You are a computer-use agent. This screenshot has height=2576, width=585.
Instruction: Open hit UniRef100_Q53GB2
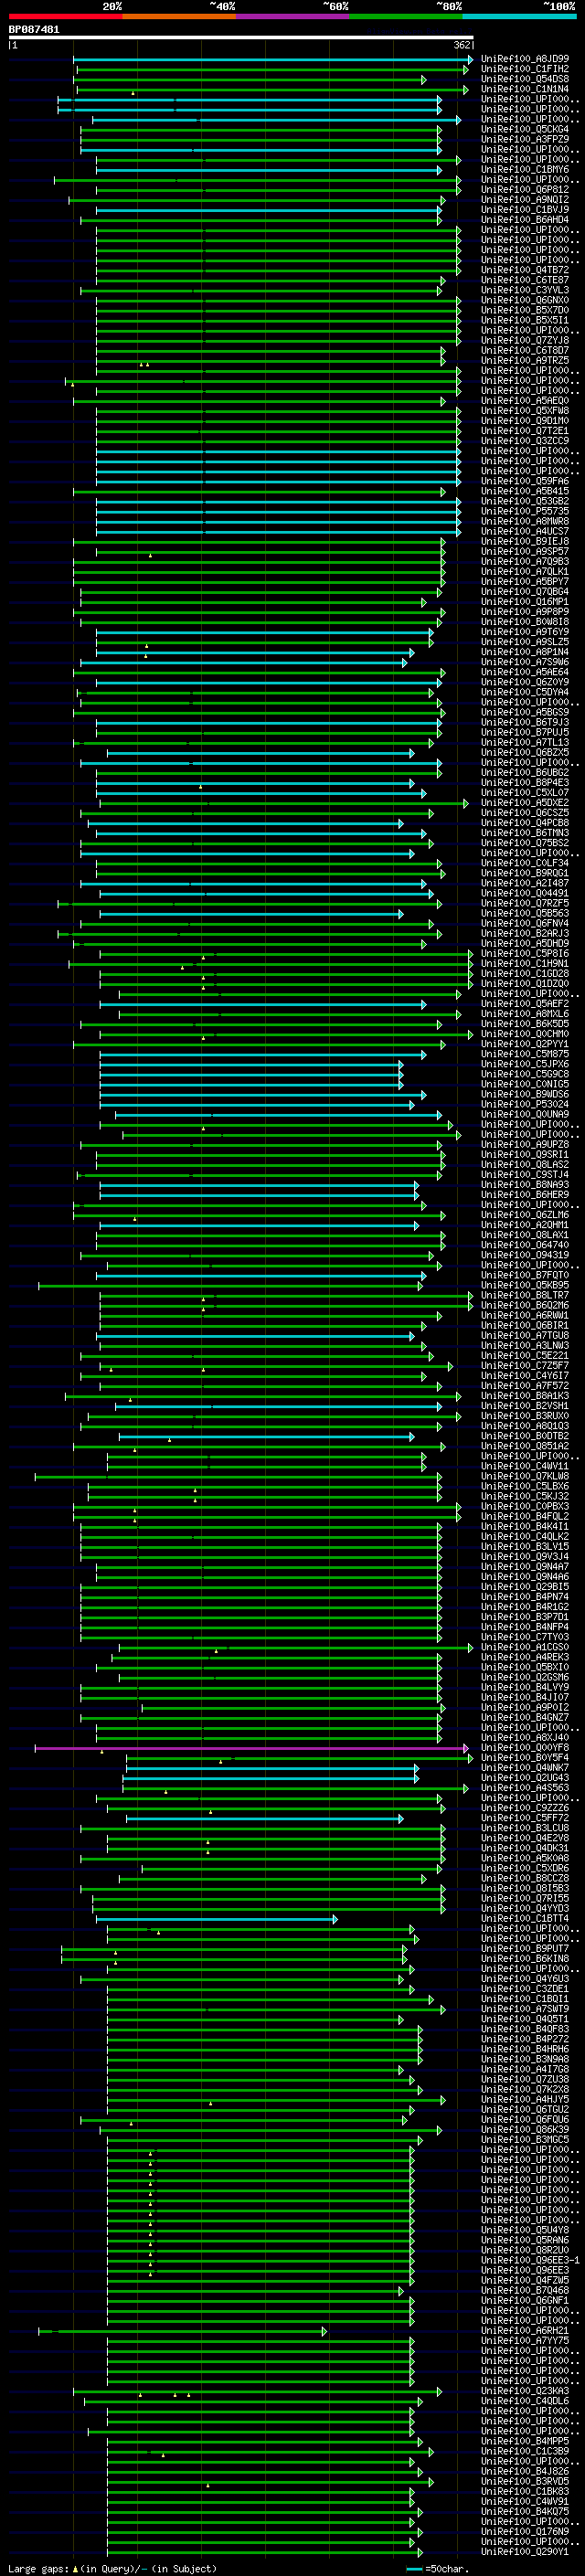click(x=525, y=501)
